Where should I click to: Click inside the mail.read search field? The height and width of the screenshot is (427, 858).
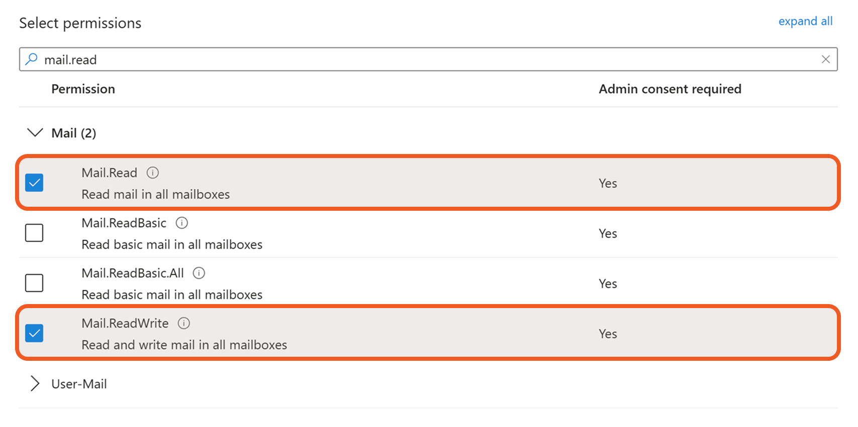click(x=402, y=60)
